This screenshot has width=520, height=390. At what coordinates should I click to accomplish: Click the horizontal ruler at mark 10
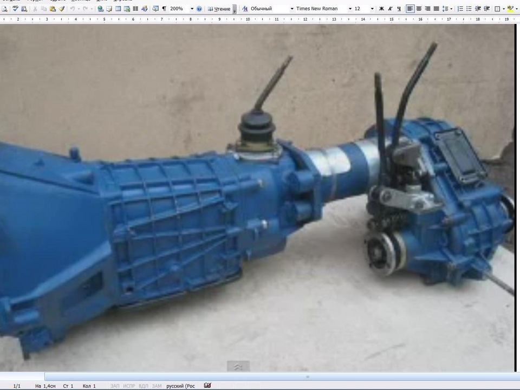[x=248, y=19]
